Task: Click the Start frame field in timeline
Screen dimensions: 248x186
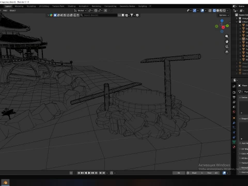Action: point(197,173)
